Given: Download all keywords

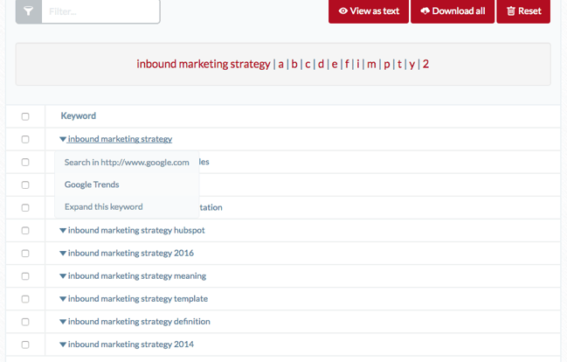Looking at the screenshot, I should point(453,11).
